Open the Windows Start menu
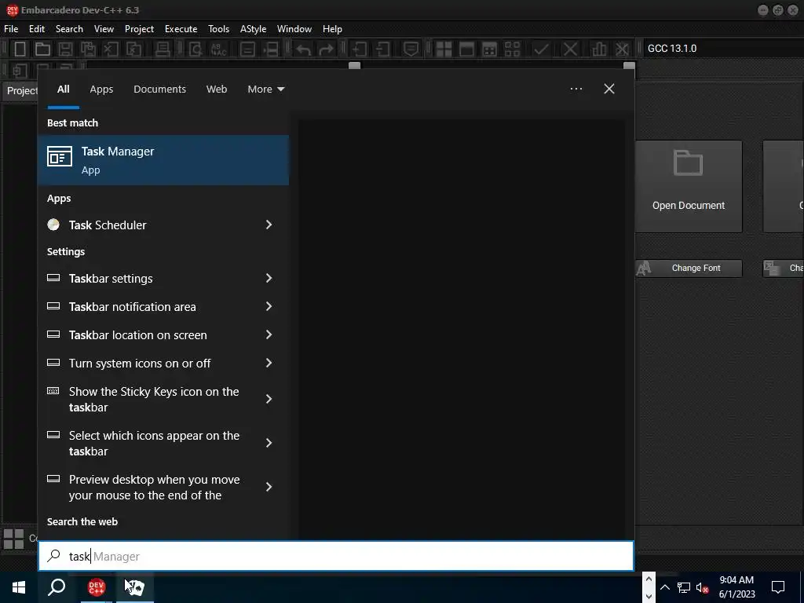This screenshot has height=603, width=804. coord(19,587)
